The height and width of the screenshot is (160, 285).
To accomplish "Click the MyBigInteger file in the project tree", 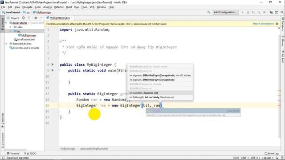I will [x=28, y=35].
